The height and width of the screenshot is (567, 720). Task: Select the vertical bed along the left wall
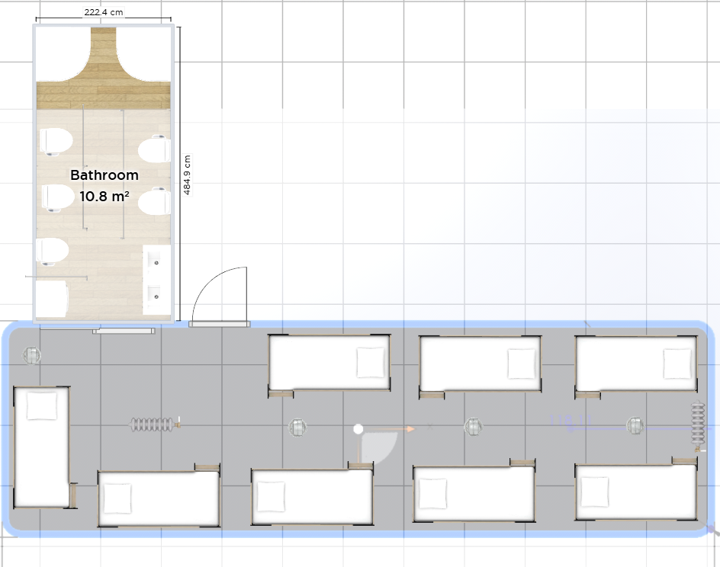42,447
